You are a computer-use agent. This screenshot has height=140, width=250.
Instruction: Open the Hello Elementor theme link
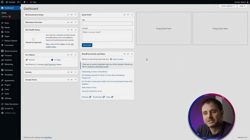pos(50,65)
